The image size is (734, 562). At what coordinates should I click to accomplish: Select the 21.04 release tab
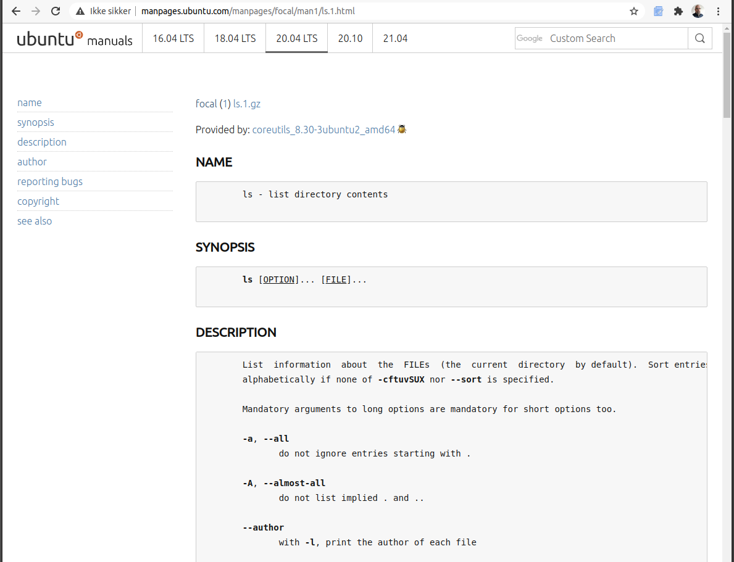[x=395, y=38]
